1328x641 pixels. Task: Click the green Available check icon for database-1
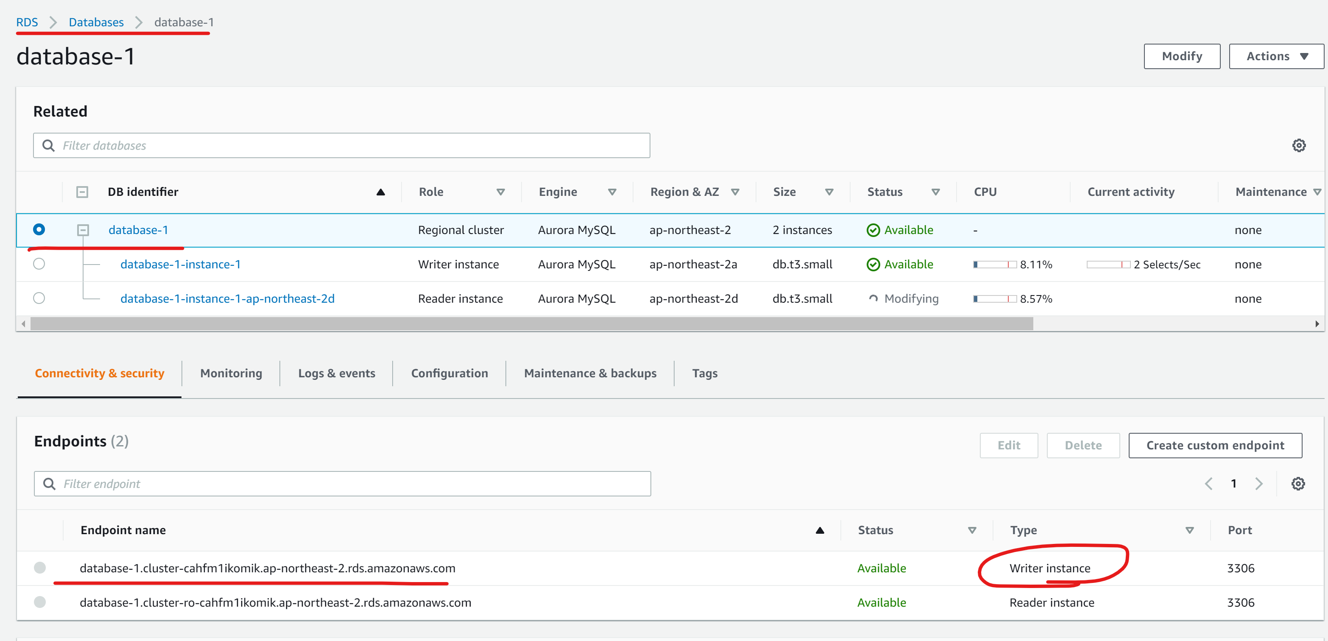pos(873,230)
